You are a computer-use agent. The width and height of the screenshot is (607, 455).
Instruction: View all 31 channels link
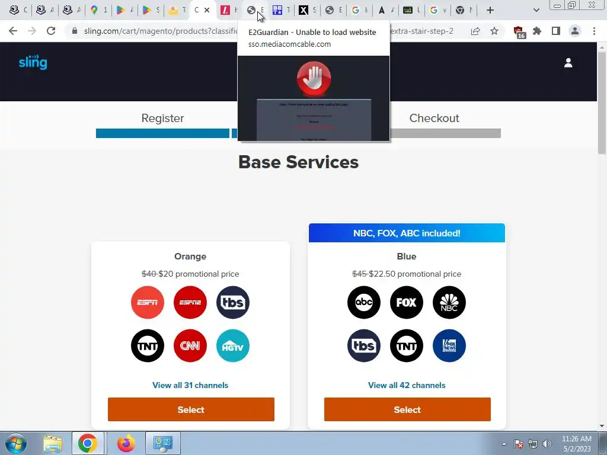(x=190, y=385)
